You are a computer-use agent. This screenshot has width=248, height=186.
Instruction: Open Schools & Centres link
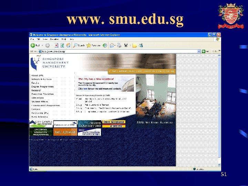(x=41, y=79)
